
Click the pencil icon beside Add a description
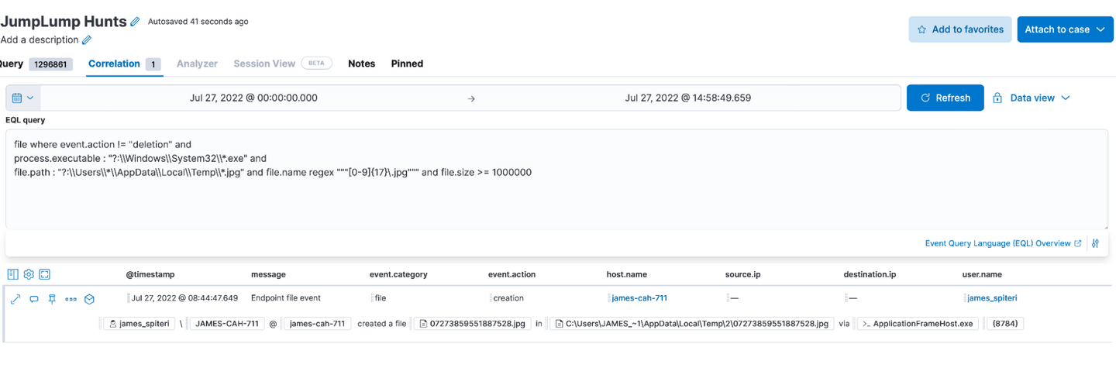87,40
